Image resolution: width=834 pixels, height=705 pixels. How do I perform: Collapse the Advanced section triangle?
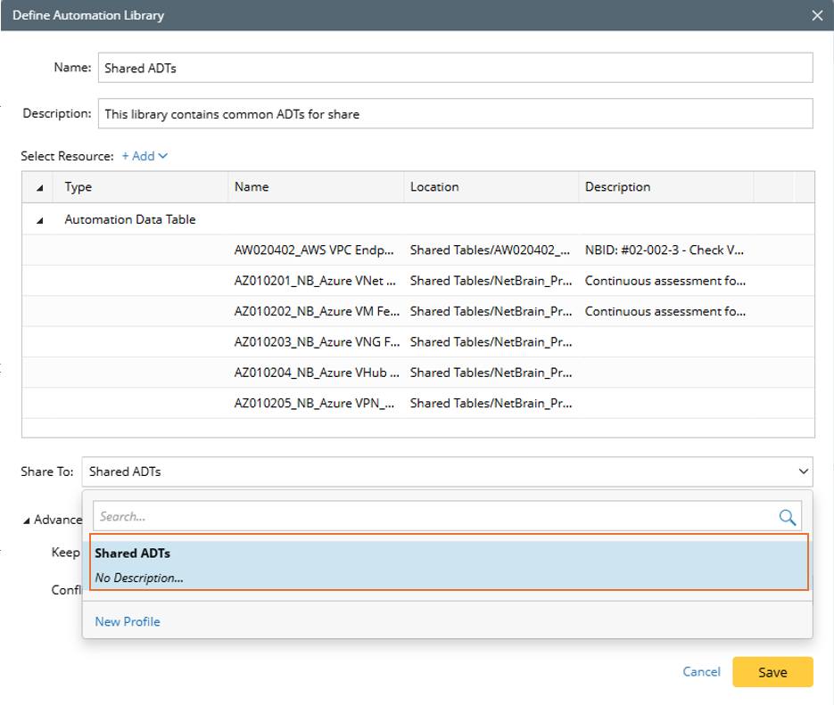(27, 521)
